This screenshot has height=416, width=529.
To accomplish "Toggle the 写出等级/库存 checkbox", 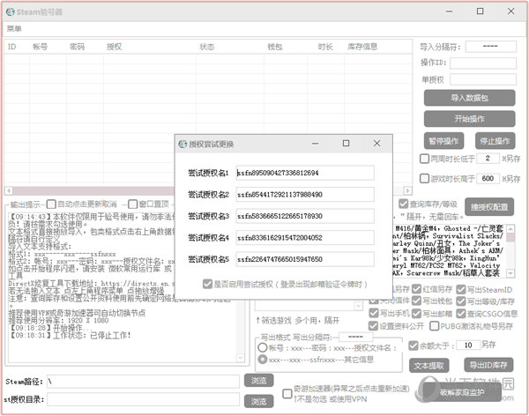I will tap(461, 301).
